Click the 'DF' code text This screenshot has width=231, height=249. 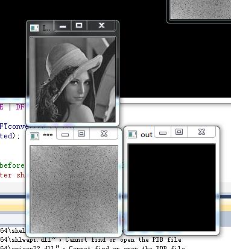pyautogui.click(x=20, y=107)
